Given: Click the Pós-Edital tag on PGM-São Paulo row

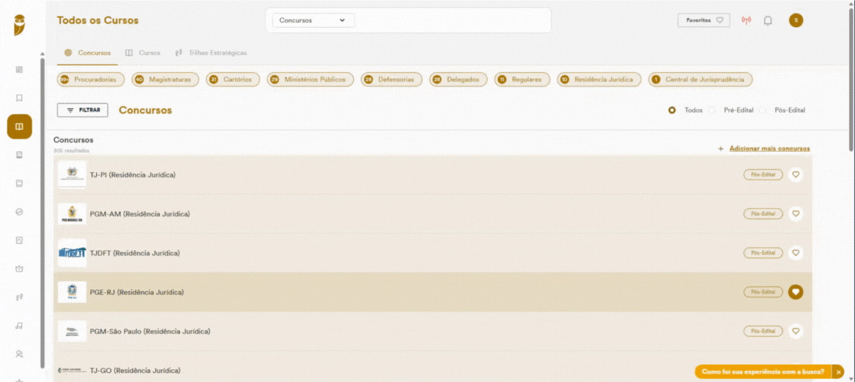Looking at the screenshot, I should (763, 331).
